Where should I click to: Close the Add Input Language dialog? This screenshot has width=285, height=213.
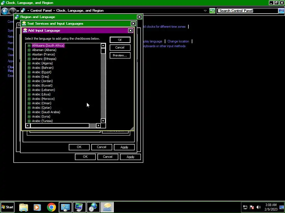(x=130, y=31)
